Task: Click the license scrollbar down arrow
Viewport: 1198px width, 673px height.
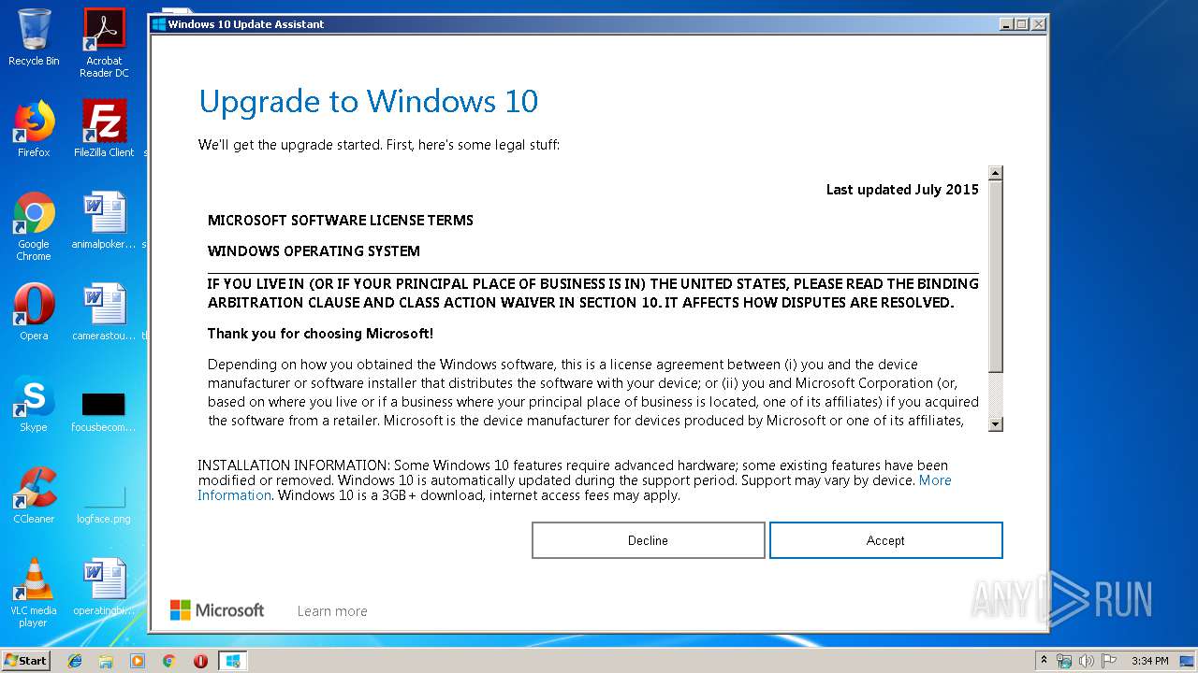Action: tap(996, 423)
